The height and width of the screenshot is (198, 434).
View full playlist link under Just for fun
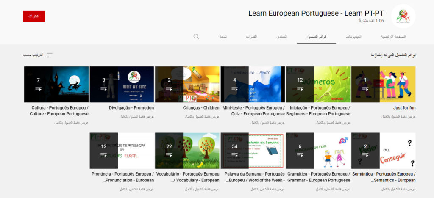(398, 117)
